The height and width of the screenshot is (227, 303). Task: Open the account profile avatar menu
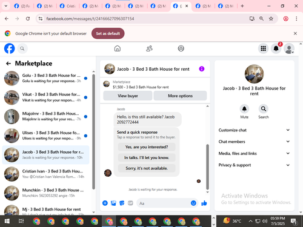tap(289, 48)
